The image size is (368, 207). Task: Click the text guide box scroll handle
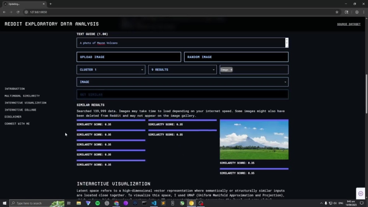pos(287,43)
